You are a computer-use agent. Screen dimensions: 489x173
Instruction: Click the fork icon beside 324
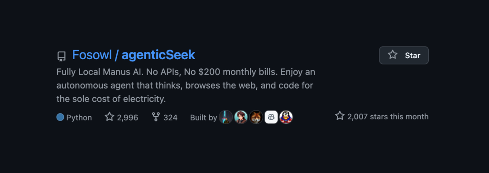point(156,117)
